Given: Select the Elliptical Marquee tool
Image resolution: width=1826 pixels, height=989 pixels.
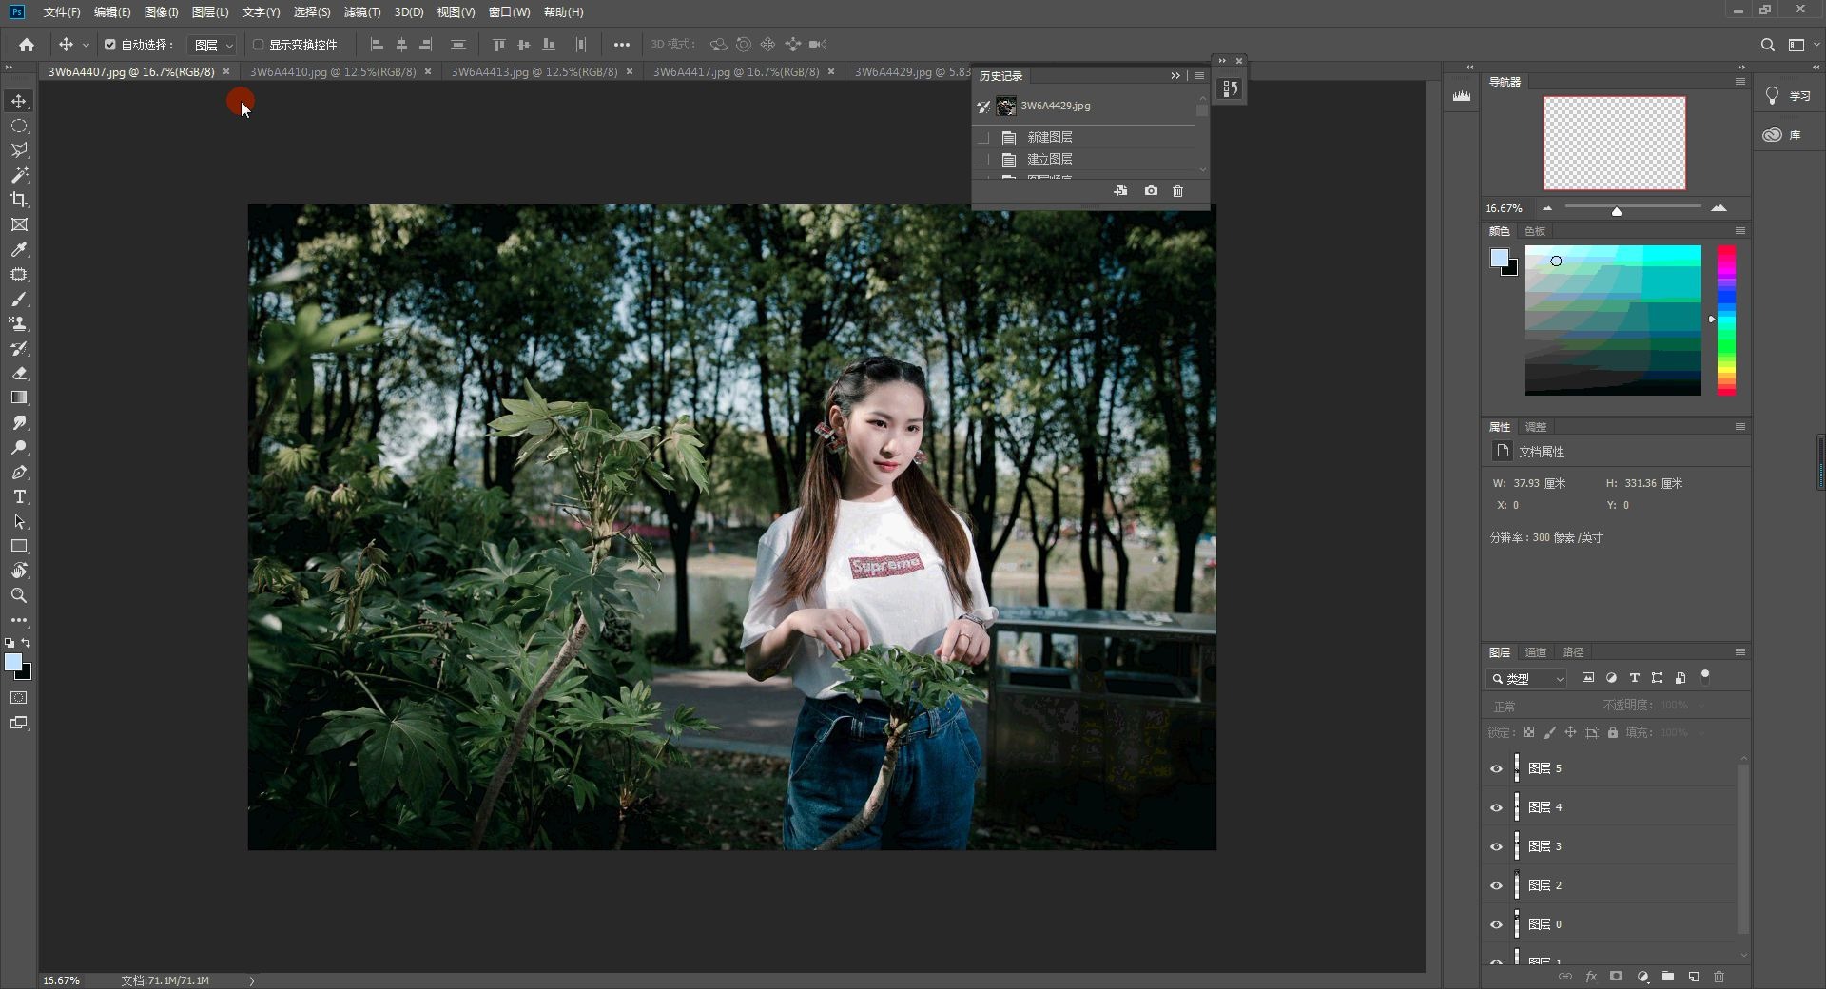Looking at the screenshot, I should pos(19,126).
